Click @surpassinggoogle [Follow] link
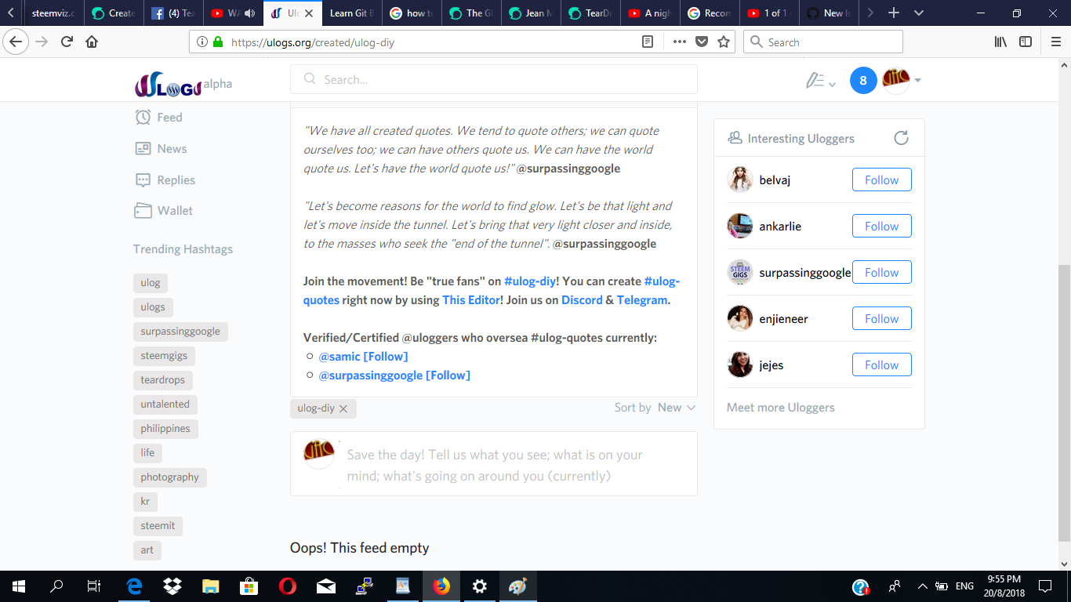The height and width of the screenshot is (602, 1071). pos(394,375)
